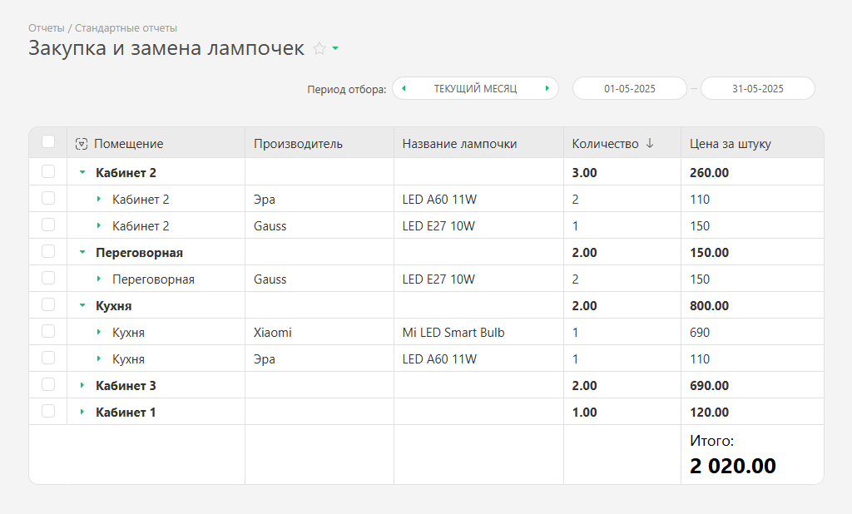Open the Отчеты breadcrumb link

(x=46, y=28)
